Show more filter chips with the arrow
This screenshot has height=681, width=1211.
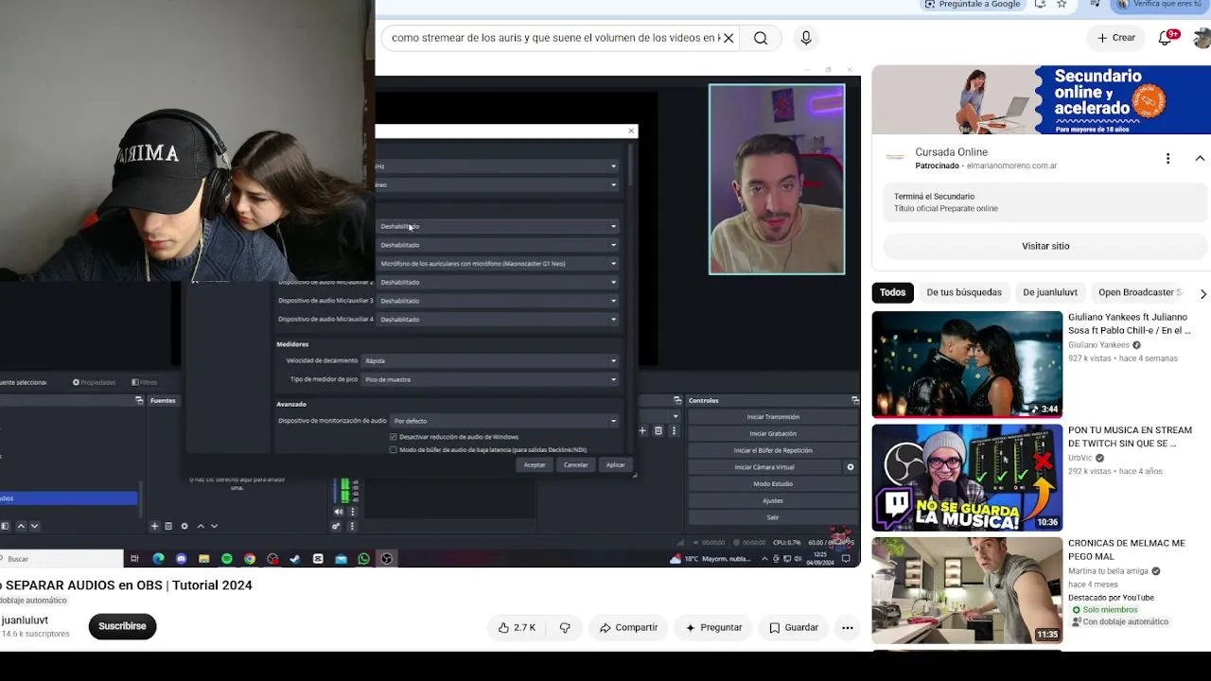1202,293
